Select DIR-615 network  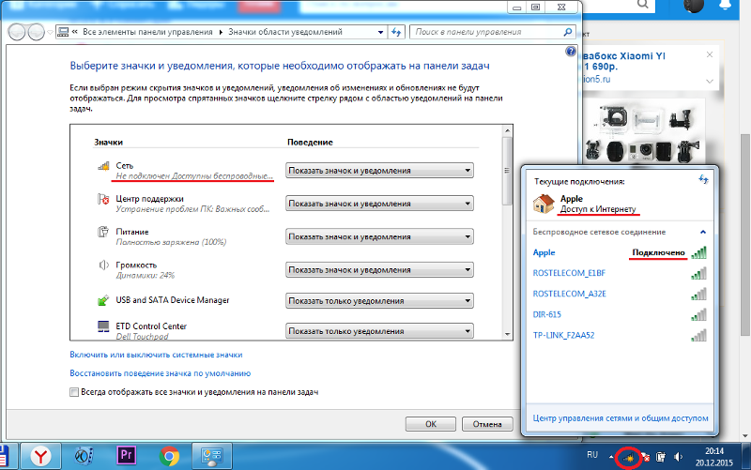tap(620, 315)
